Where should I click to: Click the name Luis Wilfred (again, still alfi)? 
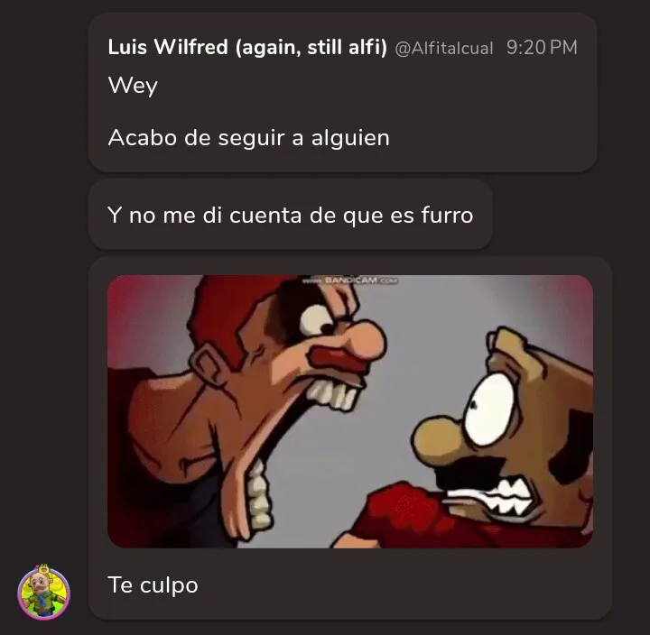tap(247, 47)
